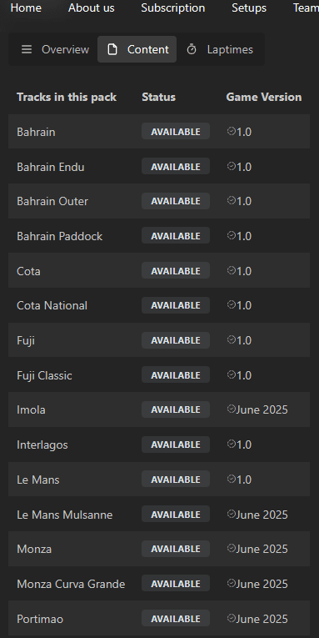Switch to the Overview tab
319x638 pixels.
[55, 50]
